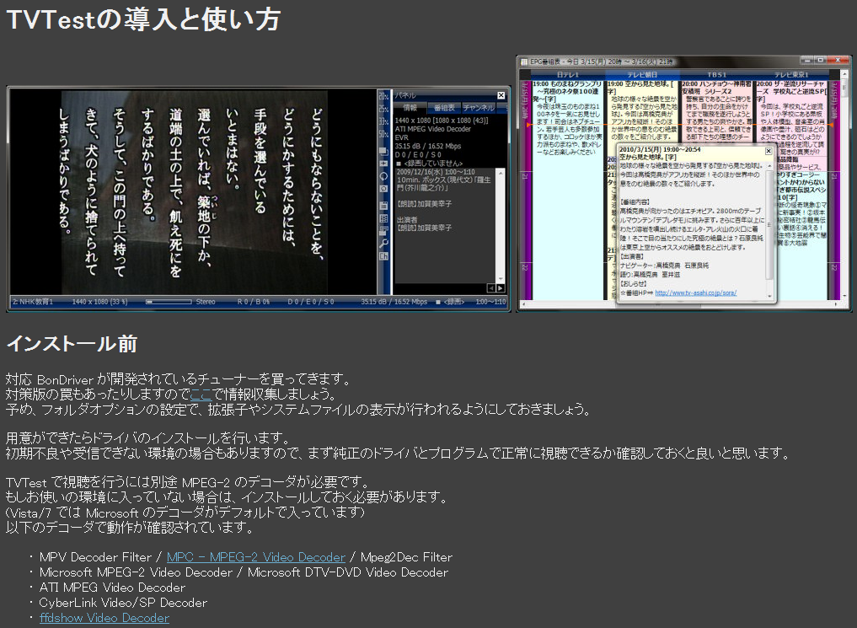Click the capture camera icon in TVTest sidebar
The height and width of the screenshot is (628, 857).
click(383, 189)
